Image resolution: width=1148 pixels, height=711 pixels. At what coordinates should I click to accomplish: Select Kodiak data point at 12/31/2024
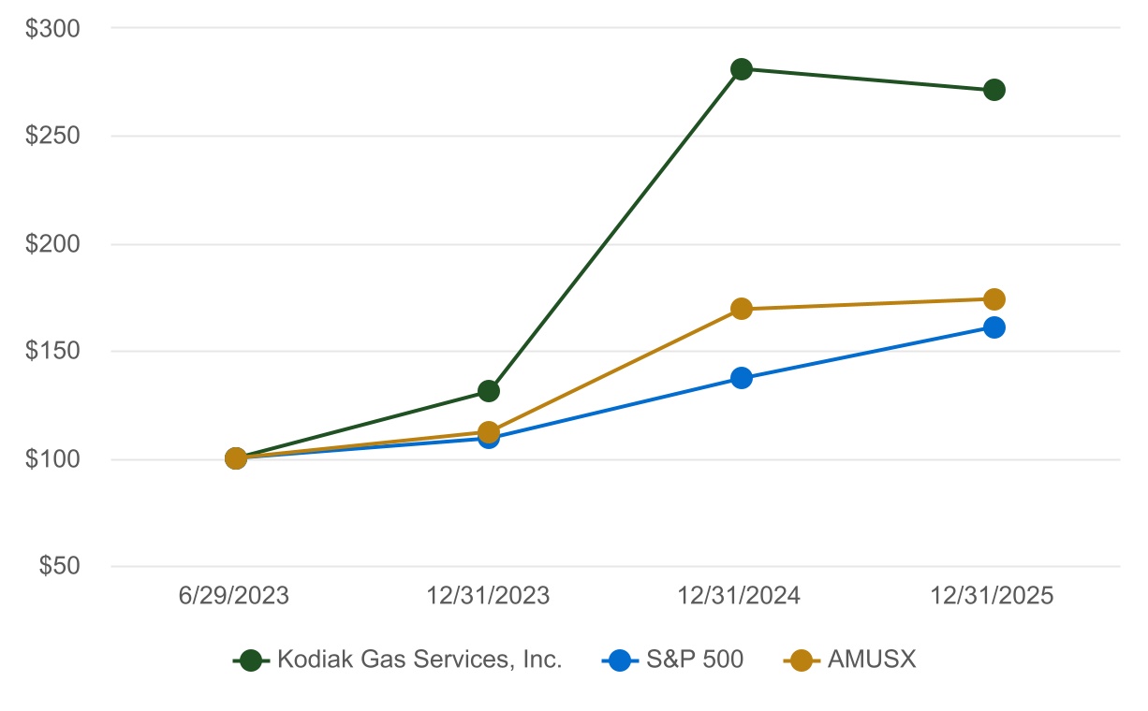click(742, 69)
